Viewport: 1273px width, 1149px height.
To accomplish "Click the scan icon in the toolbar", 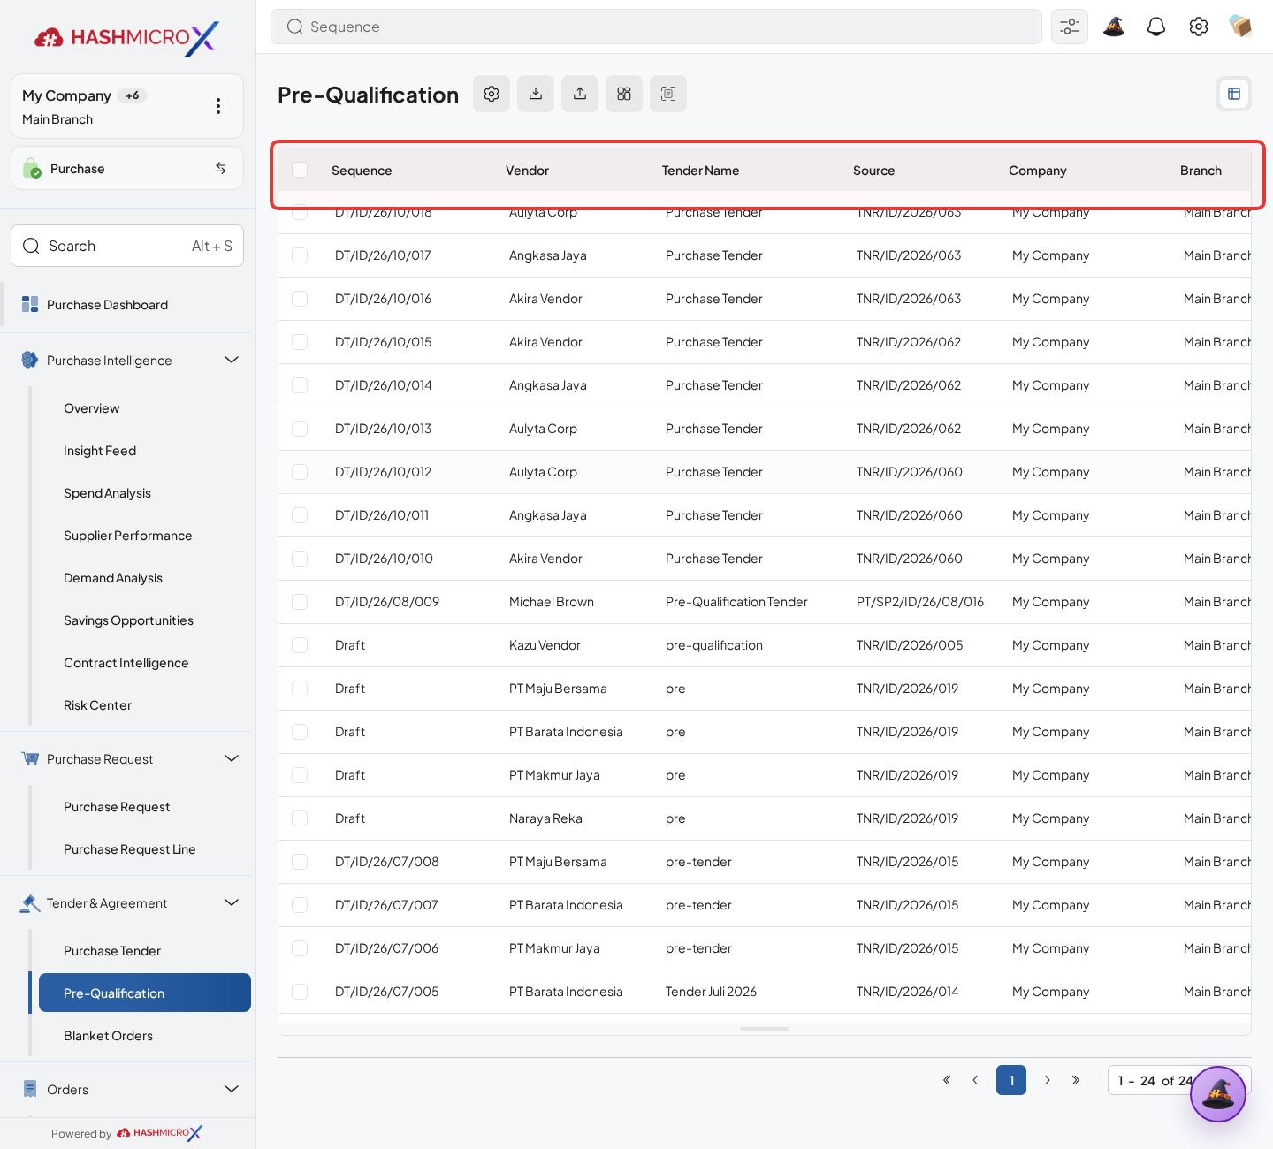I will point(668,94).
